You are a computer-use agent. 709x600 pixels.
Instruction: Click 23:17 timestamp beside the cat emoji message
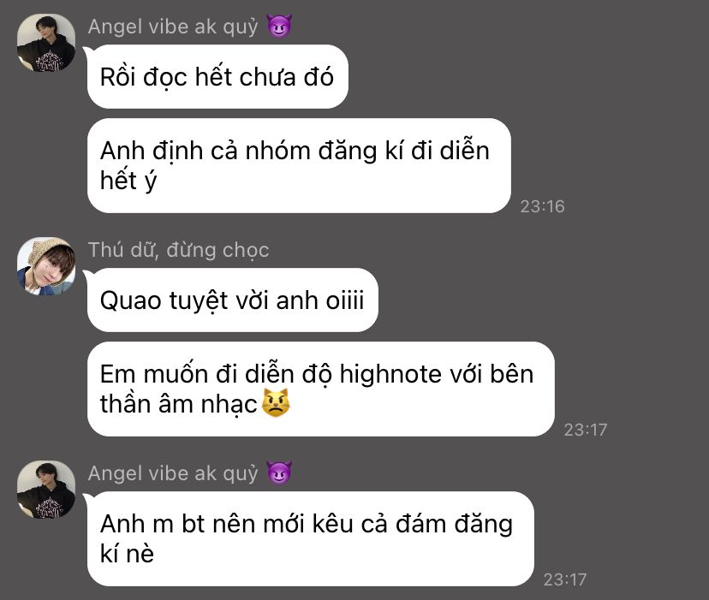(x=586, y=430)
